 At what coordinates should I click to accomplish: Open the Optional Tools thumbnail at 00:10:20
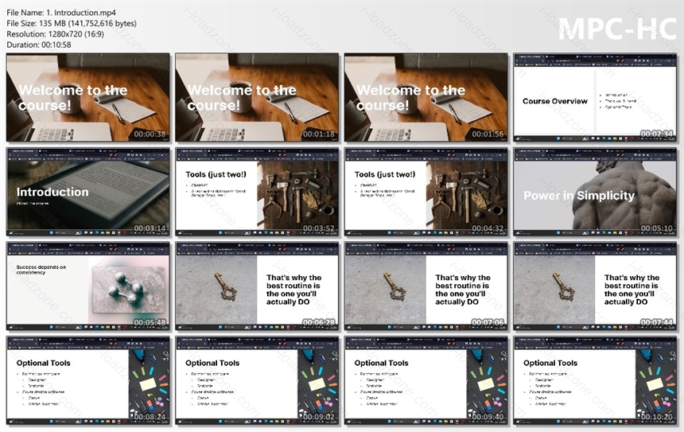point(595,380)
